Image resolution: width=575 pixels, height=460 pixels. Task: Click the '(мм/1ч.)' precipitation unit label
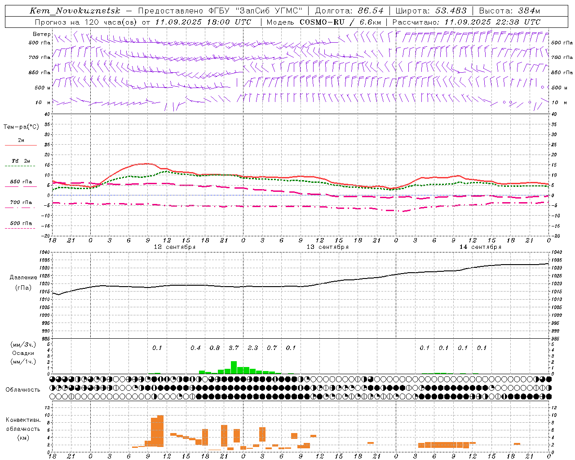point(23,362)
